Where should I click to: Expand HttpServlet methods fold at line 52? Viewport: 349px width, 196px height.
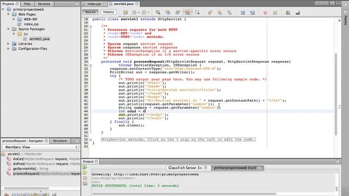(x=91, y=139)
